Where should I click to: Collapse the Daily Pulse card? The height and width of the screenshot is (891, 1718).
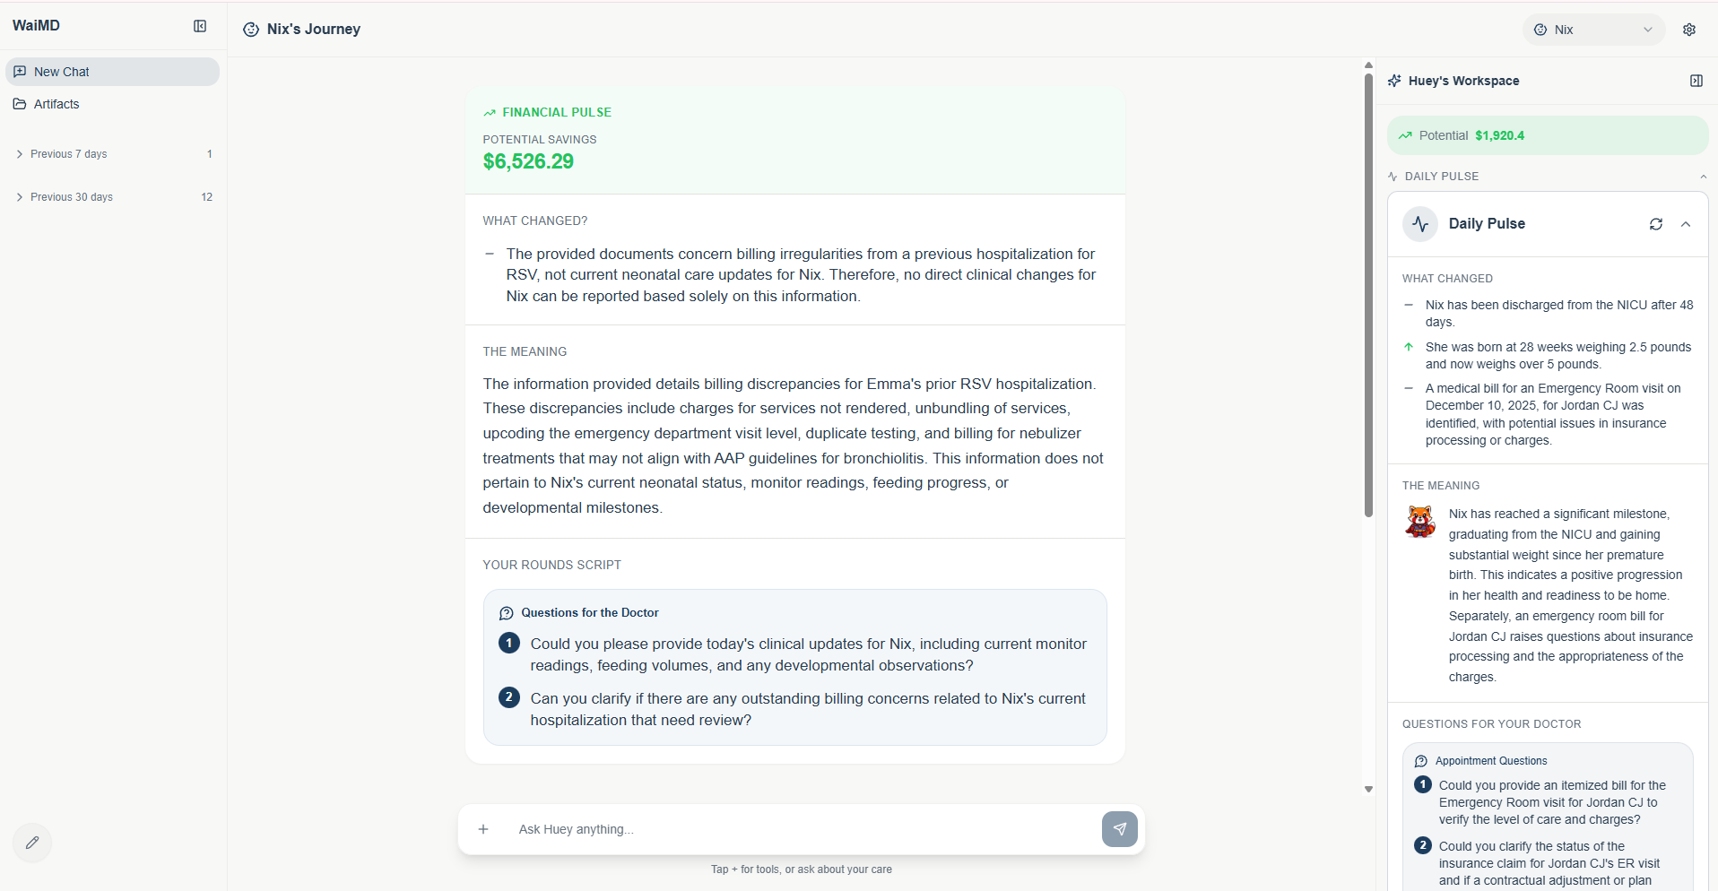[1686, 223]
